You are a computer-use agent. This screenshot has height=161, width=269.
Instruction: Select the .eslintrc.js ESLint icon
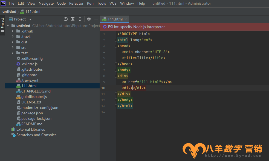18,64
